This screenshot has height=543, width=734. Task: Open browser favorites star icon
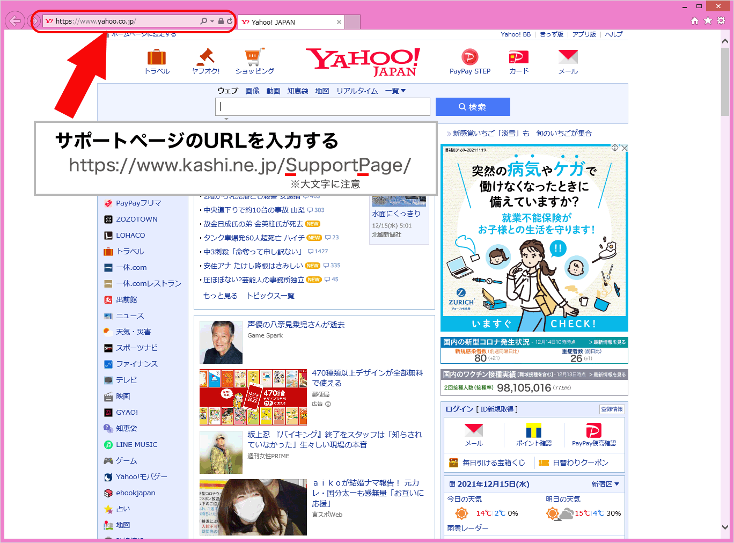(708, 21)
